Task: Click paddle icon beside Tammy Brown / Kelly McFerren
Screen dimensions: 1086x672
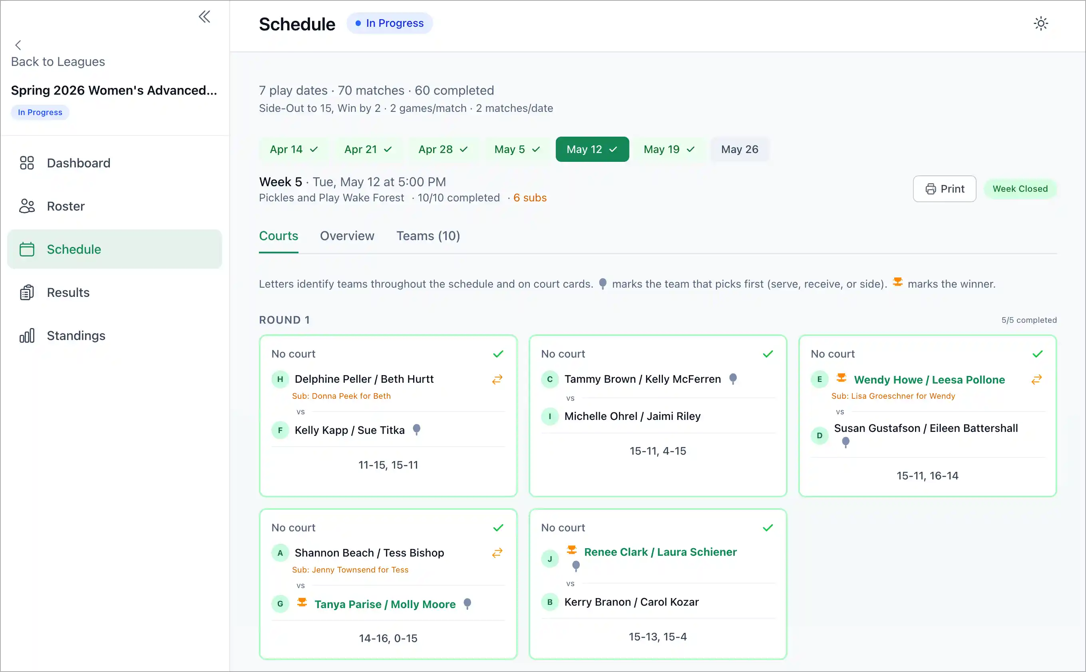Action: tap(733, 379)
